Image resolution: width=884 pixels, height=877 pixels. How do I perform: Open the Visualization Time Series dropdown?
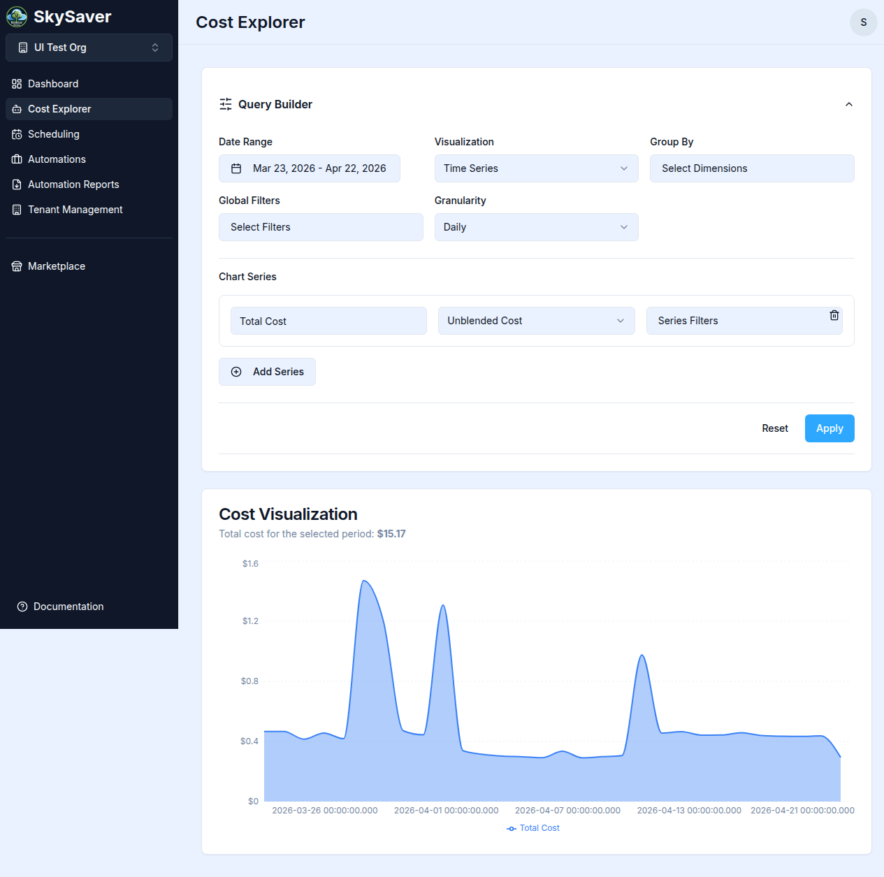coord(537,168)
